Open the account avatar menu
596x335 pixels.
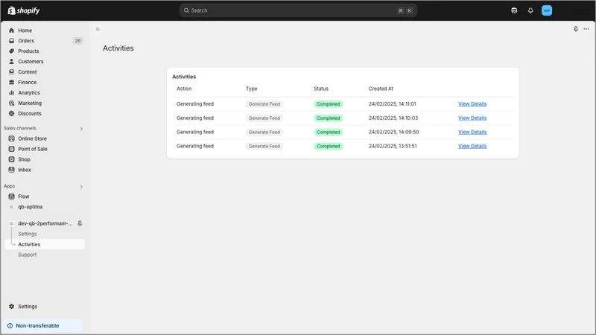point(547,10)
